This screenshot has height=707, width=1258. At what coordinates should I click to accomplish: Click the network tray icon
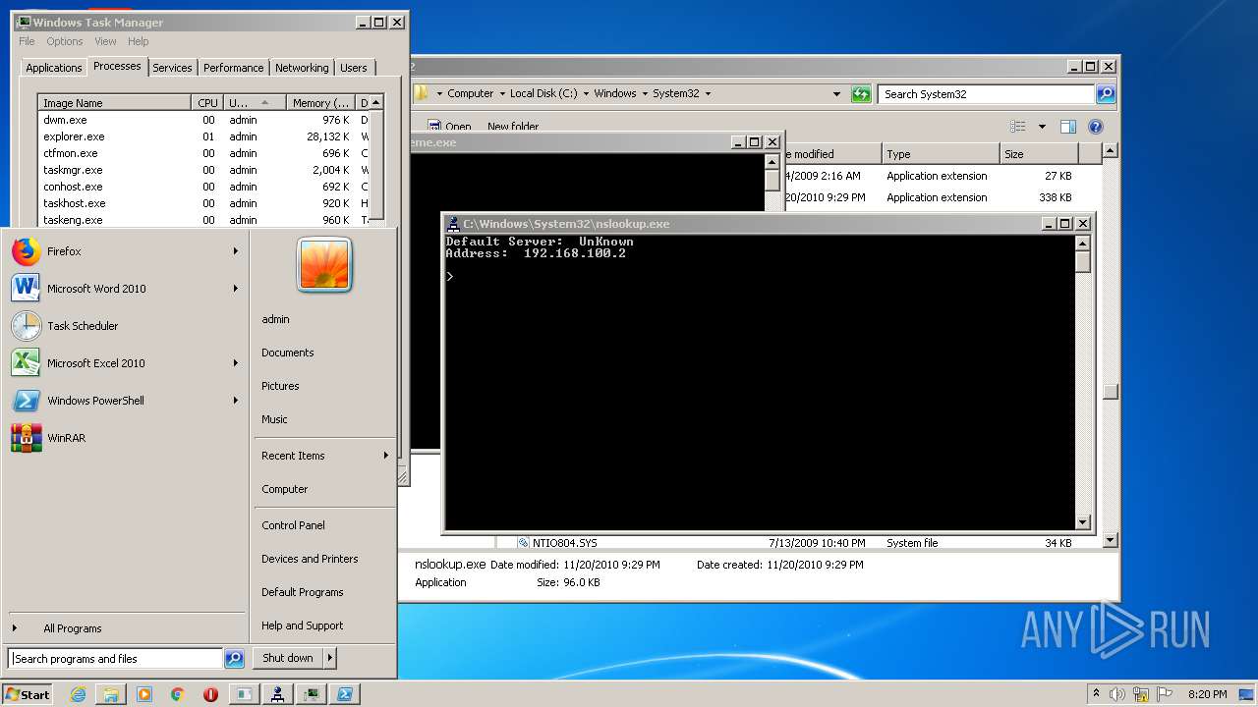[1141, 694]
